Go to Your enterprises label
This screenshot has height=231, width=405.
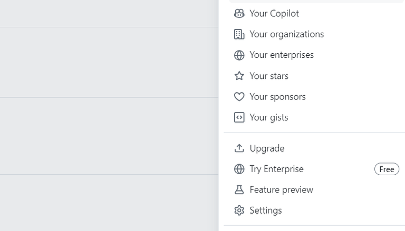coord(282,55)
